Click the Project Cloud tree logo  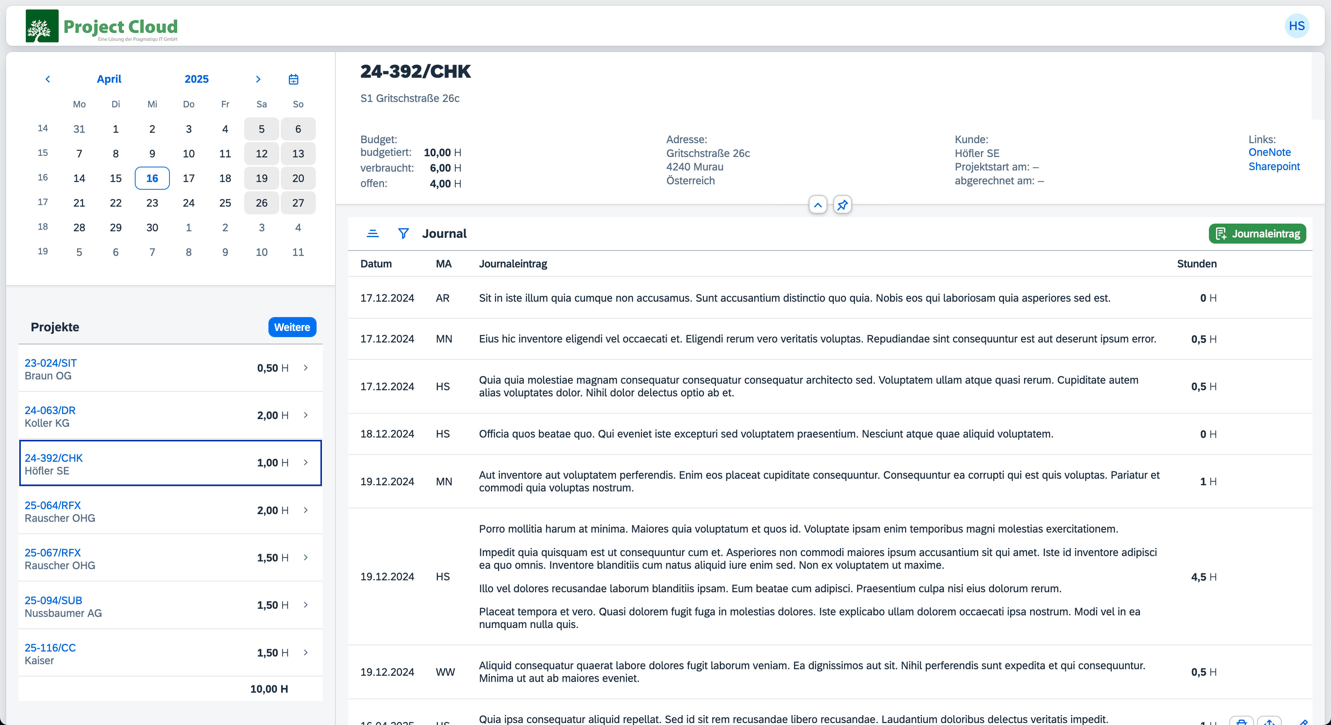42,26
